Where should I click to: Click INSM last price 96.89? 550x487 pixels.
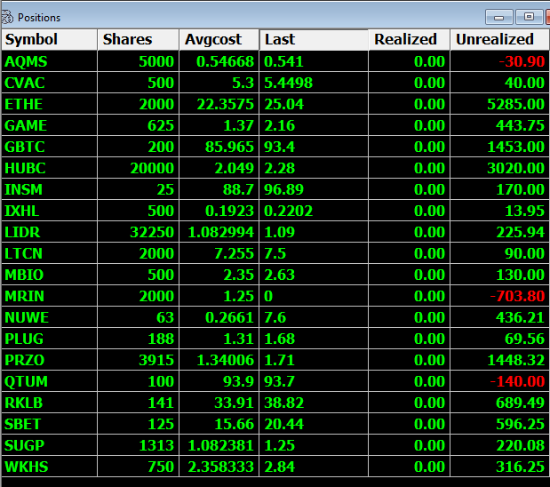[283, 189]
